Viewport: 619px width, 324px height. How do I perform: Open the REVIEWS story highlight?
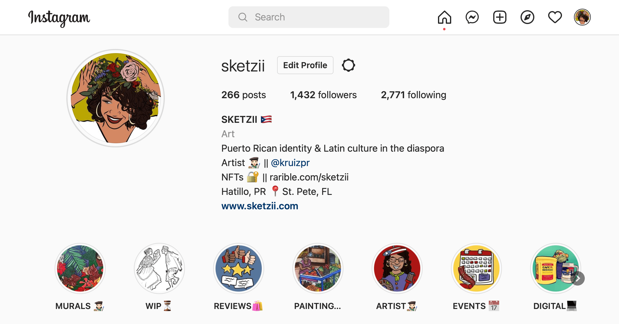pyautogui.click(x=238, y=268)
